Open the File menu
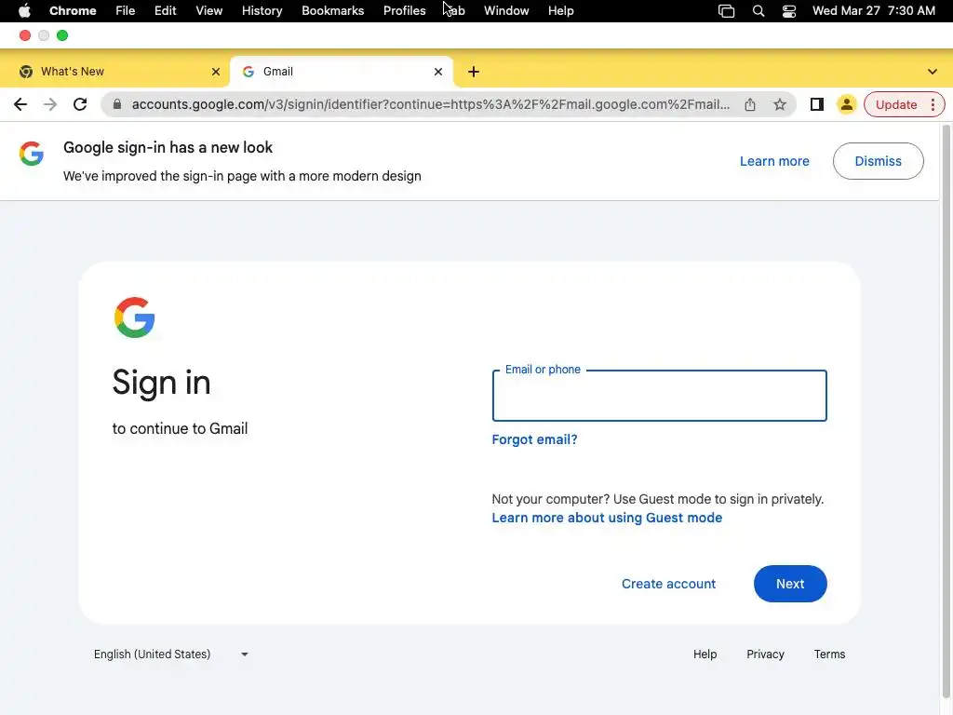This screenshot has height=715, width=953. coord(126,10)
